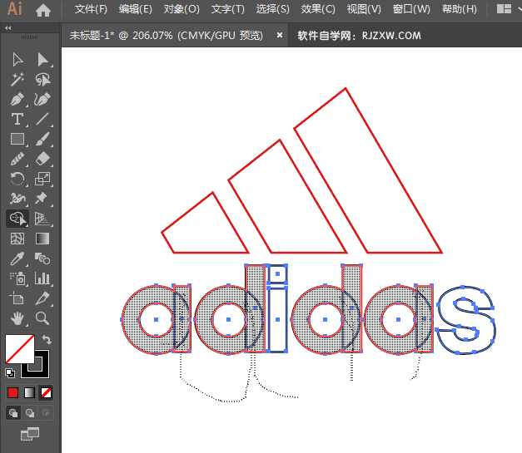Select the Eraser tool
The height and width of the screenshot is (453, 522).
pyautogui.click(x=42, y=159)
